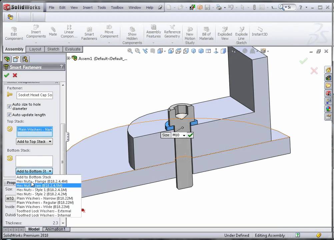Open the Add to Bottom Stack dropdown
Screen dimensions: 334x240
pyautogui.click(x=34, y=171)
